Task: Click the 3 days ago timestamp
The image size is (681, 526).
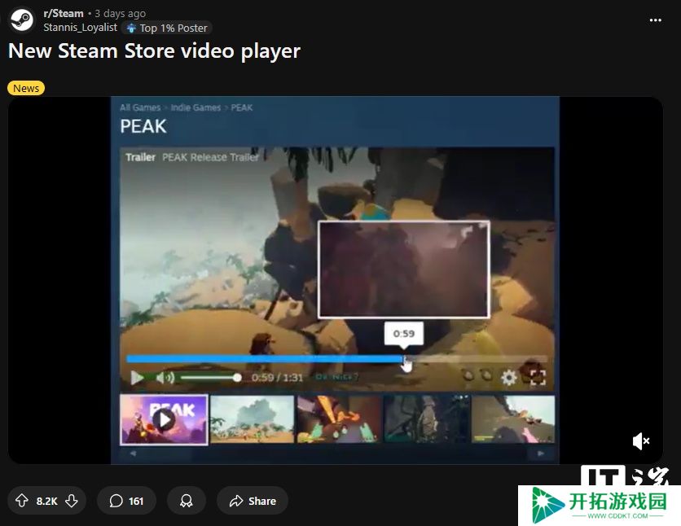Action: [x=121, y=14]
